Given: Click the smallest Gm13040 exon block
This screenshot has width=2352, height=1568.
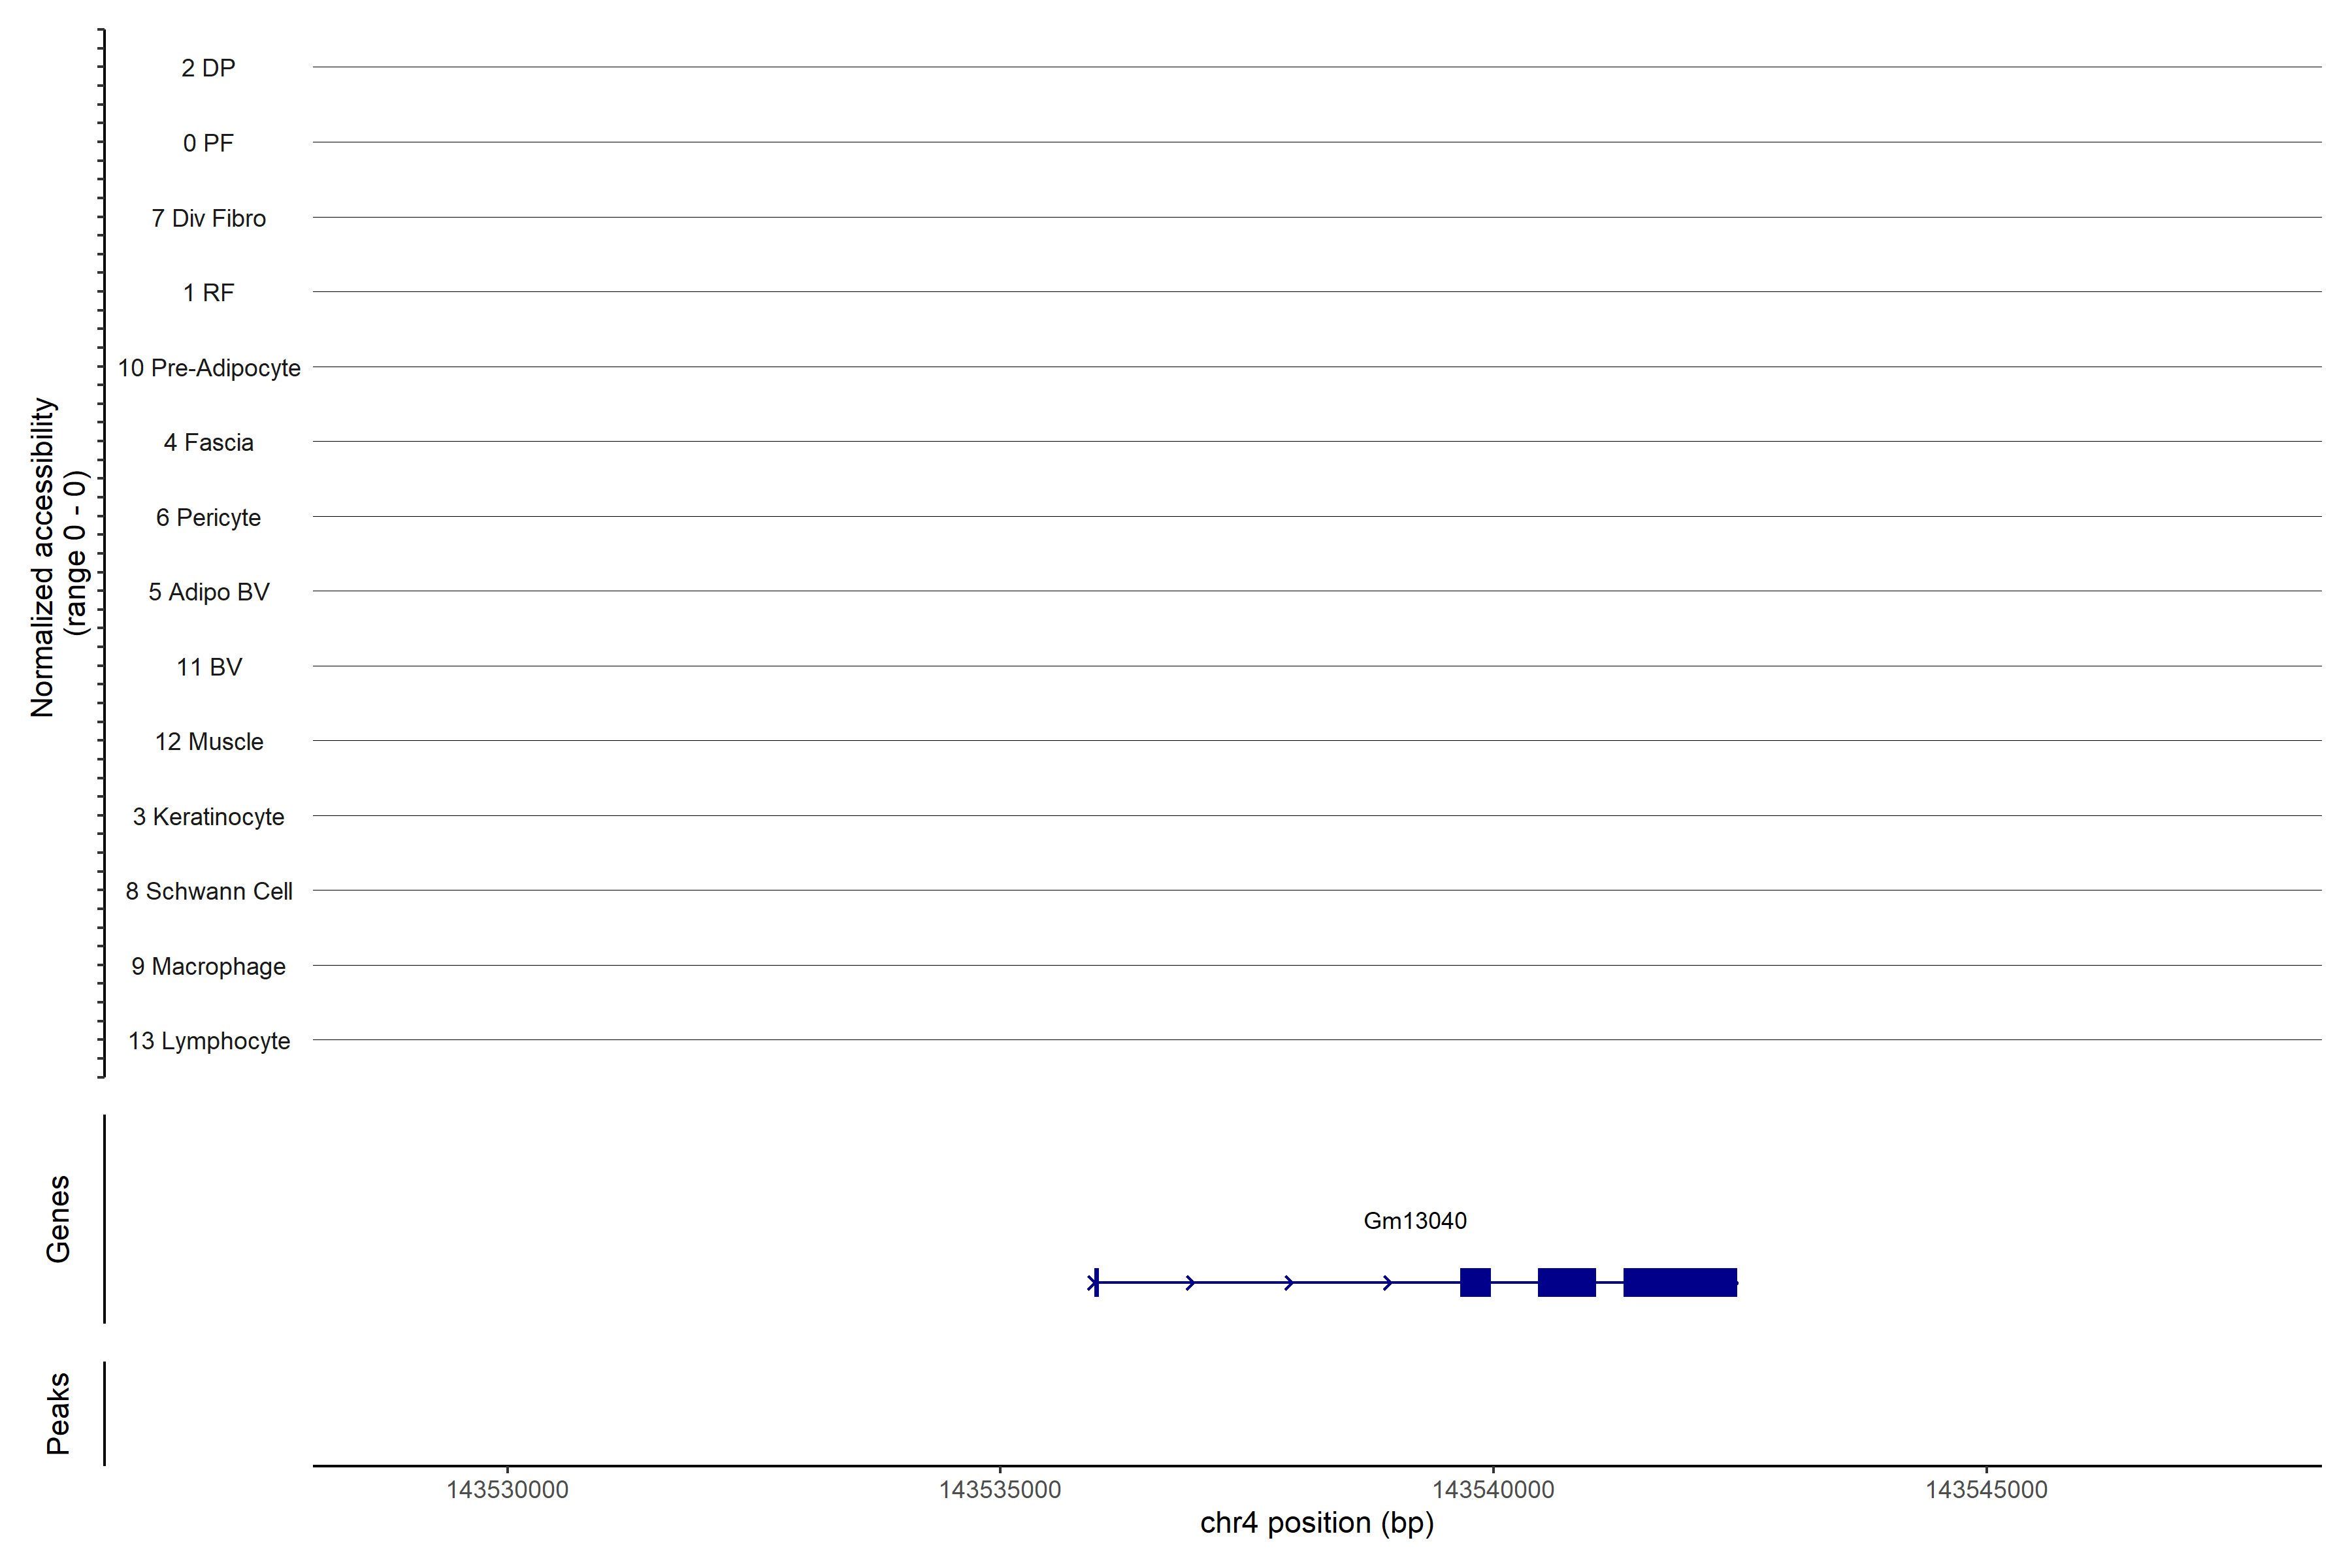Looking at the screenshot, I should (1475, 1282).
